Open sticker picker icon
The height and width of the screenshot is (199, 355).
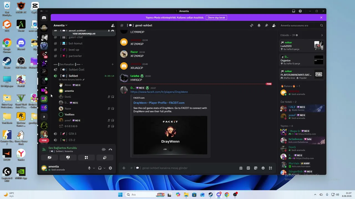[x=256, y=168]
